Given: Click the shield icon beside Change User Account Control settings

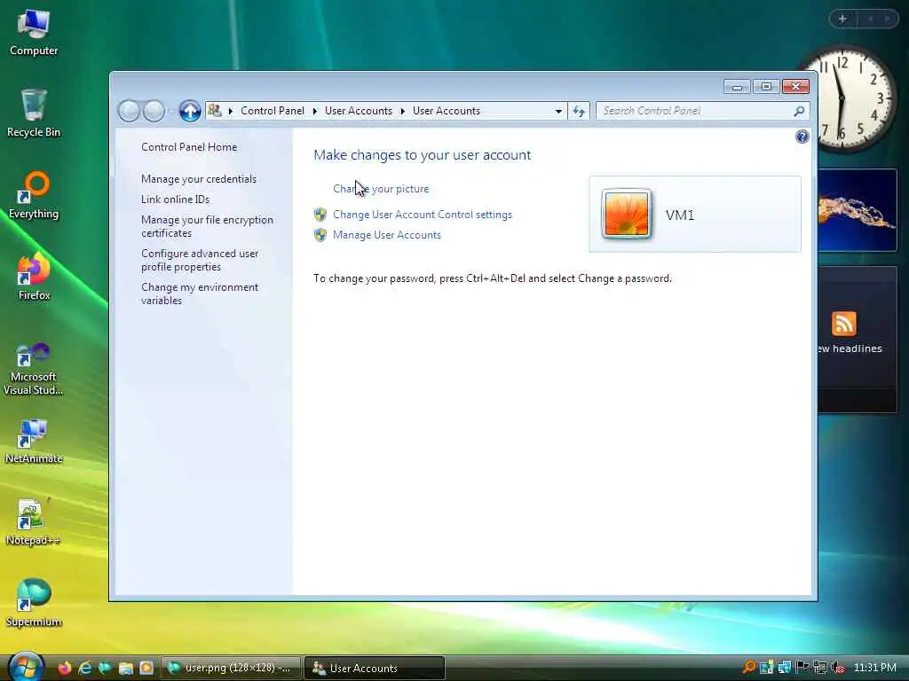Looking at the screenshot, I should 320,215.
